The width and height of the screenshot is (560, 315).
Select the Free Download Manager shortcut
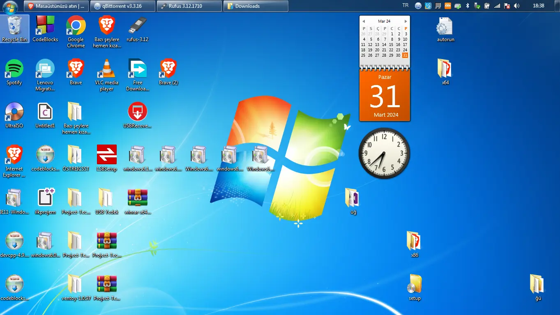(138, 75)
